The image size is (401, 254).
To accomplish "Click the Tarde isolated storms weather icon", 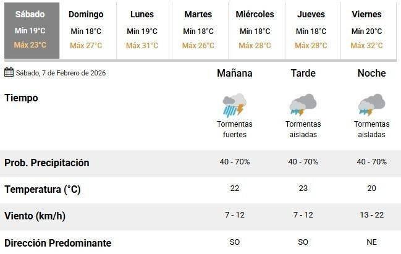I will click(x=303, y=105).
